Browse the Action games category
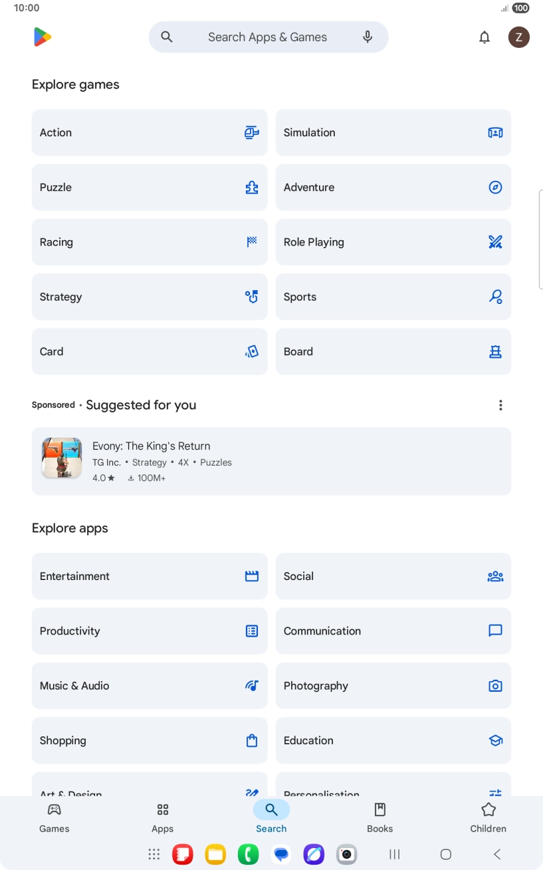This screenshot has width=543, height=870. point(150,132)
